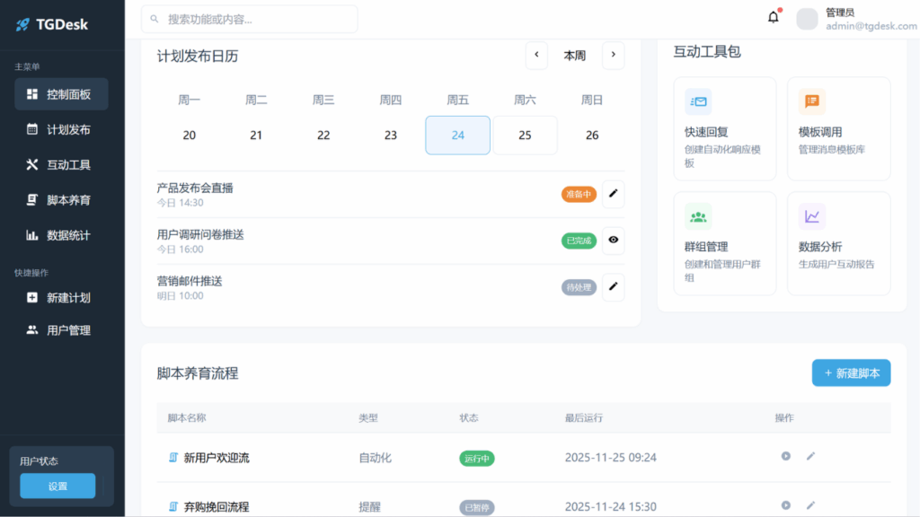Go to next week with right chevron
This screenshot has width=920, height=517.
613,55
